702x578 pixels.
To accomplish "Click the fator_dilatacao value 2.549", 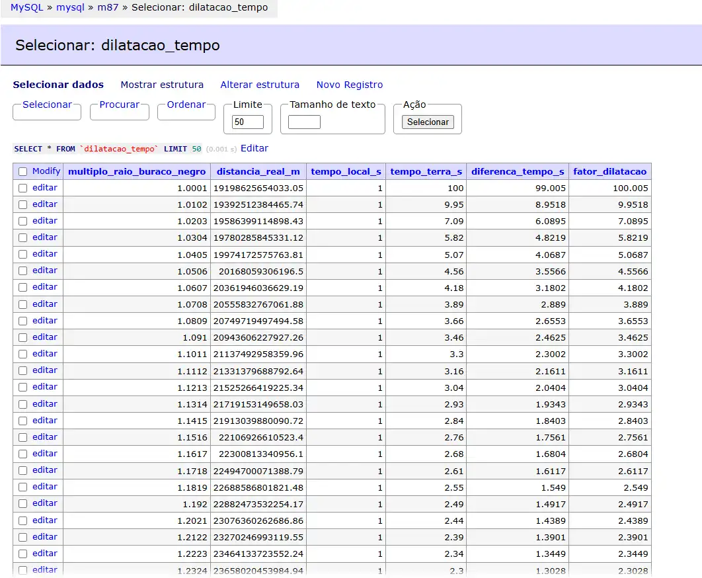I will [x=636, y=488].
